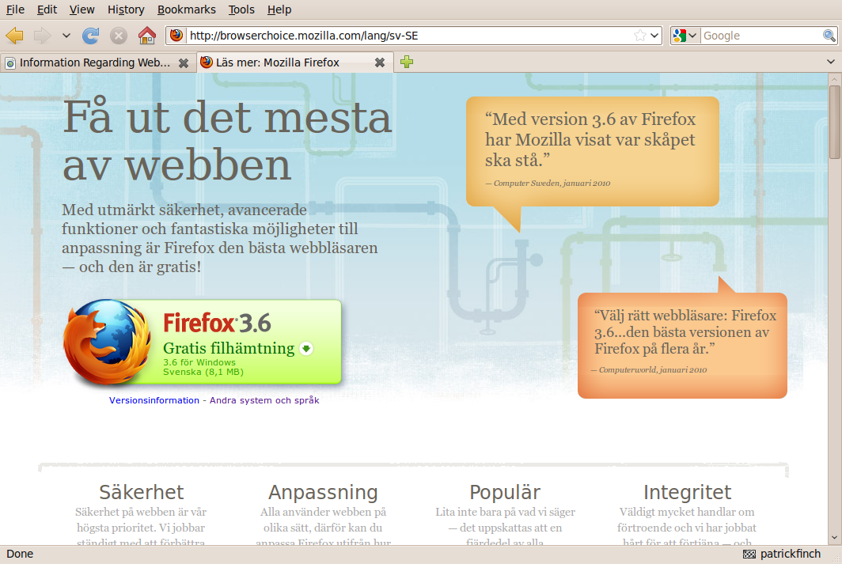Open a new tab with plus icon

tap(407, 62)
